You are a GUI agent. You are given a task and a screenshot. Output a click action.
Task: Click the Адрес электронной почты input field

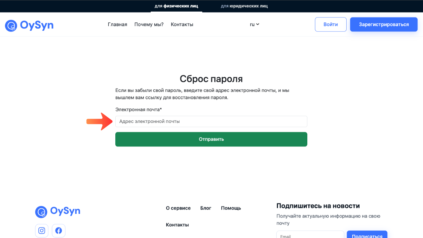(x=211, y=121)
